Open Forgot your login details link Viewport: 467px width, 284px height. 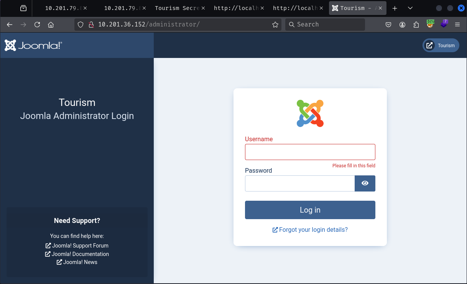(310, 230)
